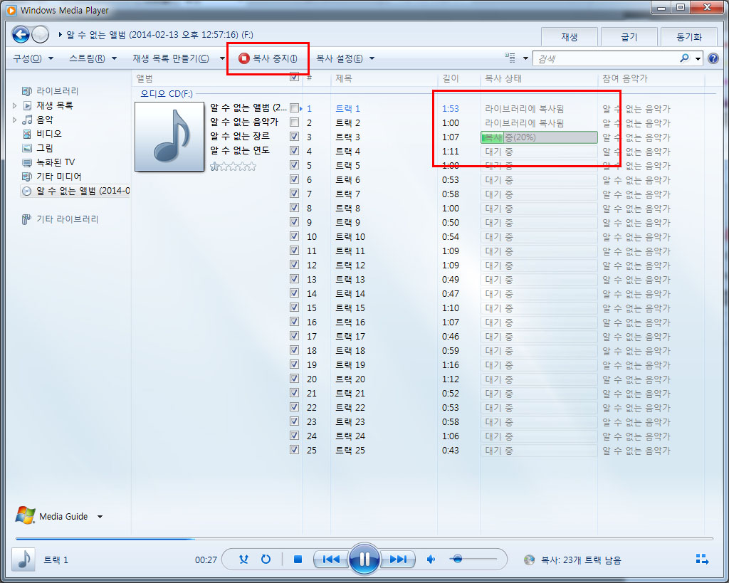Open the 스트림 dropdown menu
This screenshot has height=583, width=729.
(93, 58)
